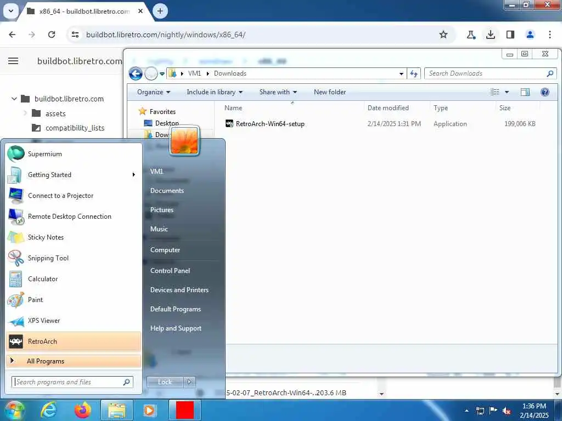Open Explorer address bar history dropdown
This screenshot has width=562, height=421.
401,74
